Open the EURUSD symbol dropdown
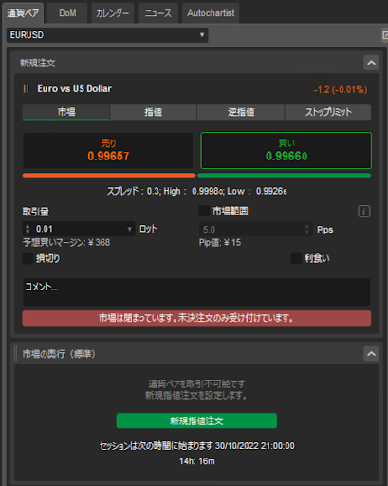 coord(107,35)
